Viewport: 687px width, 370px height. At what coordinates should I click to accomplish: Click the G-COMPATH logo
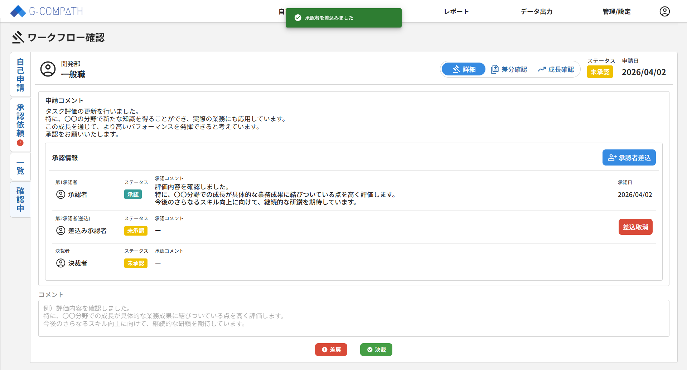pos(47,11)
